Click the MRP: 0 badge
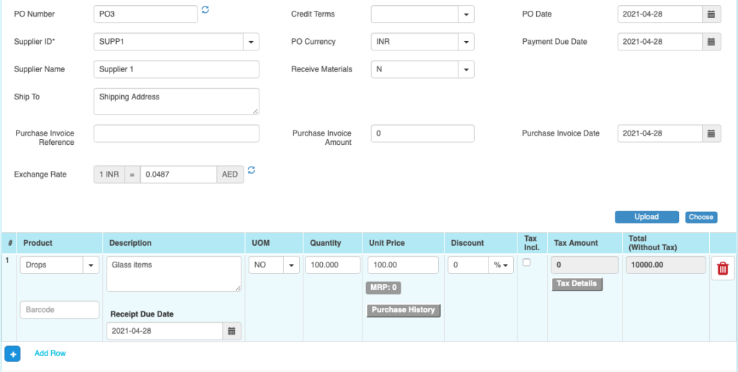The width and height of the screenshot is (738, 372). pos(383,288)
